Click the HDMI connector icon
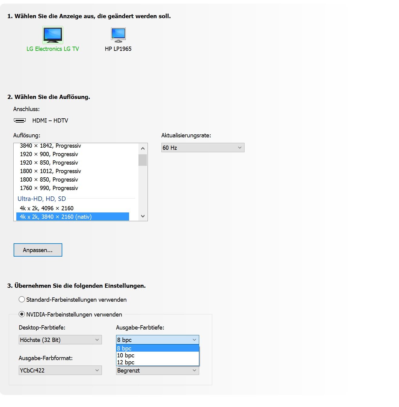The image size is (399, 407). coord(20,120)
